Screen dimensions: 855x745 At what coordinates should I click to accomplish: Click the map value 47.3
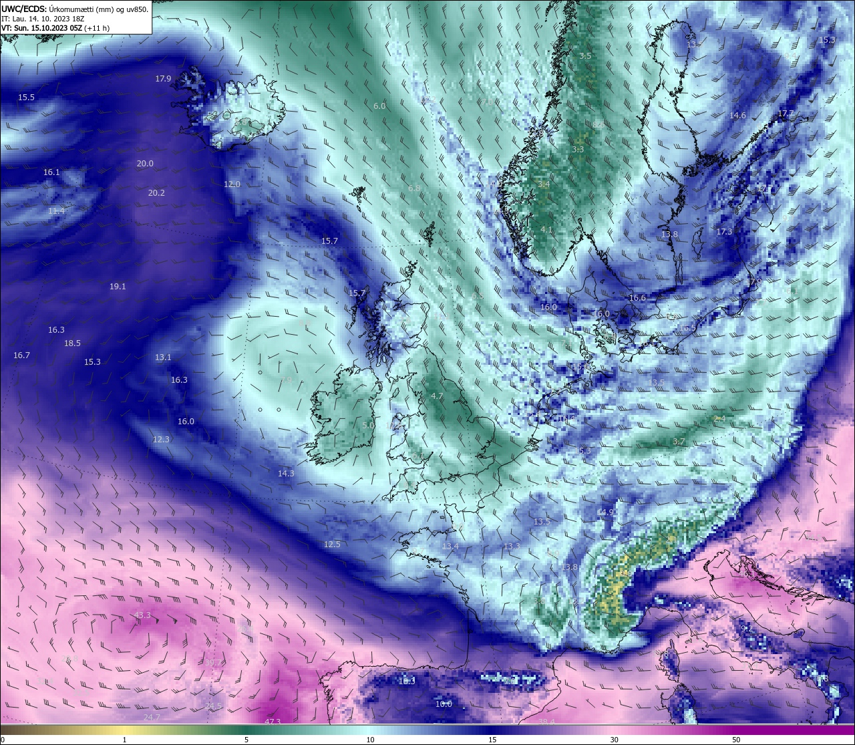click(x=273, y=722)
